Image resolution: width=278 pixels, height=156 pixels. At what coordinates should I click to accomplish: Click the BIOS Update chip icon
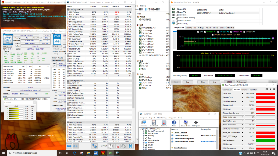click(x=196, y=123)
